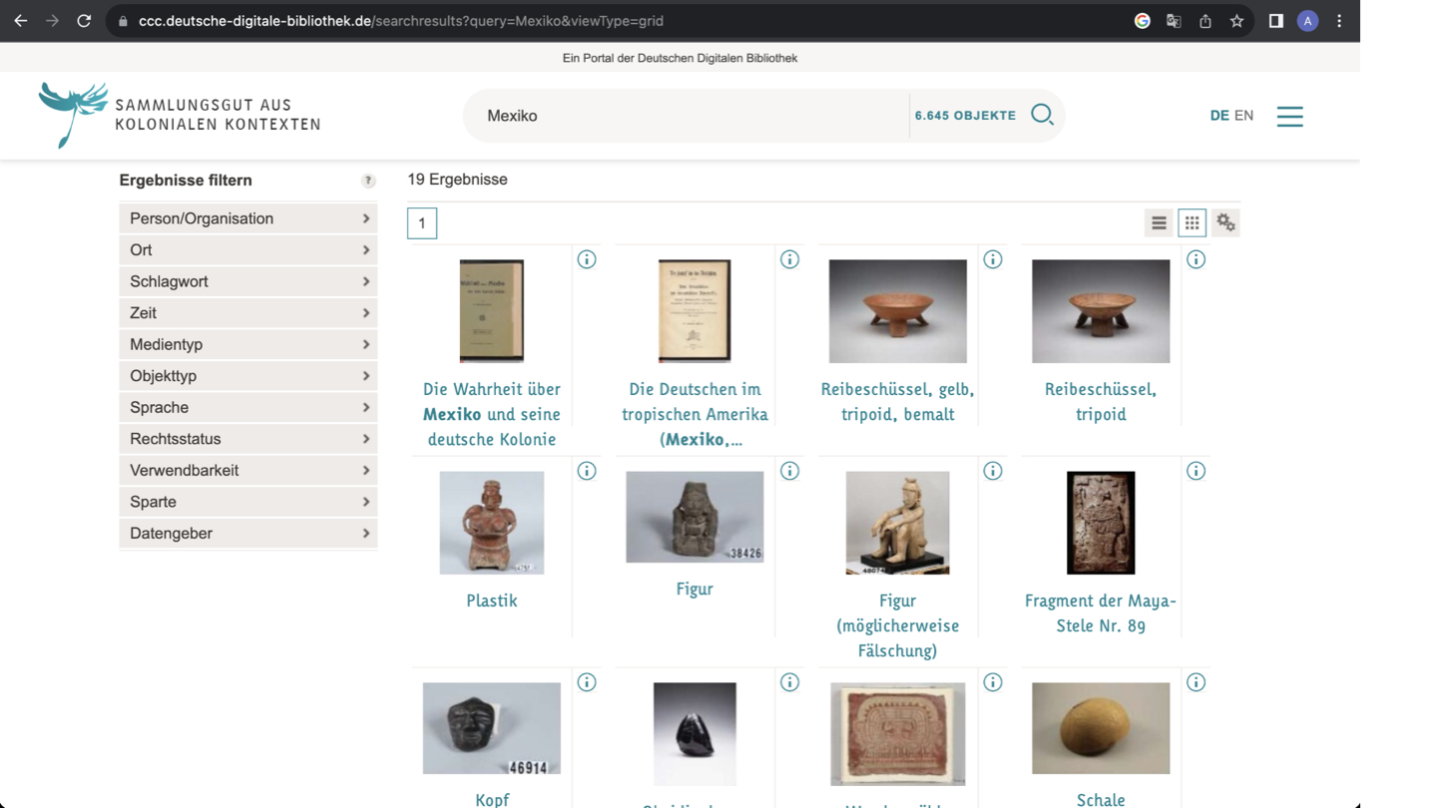The height and width of the screenshot is (808, 1437).
Task: Open info icon for Plastik item
Action: (587, 471)
